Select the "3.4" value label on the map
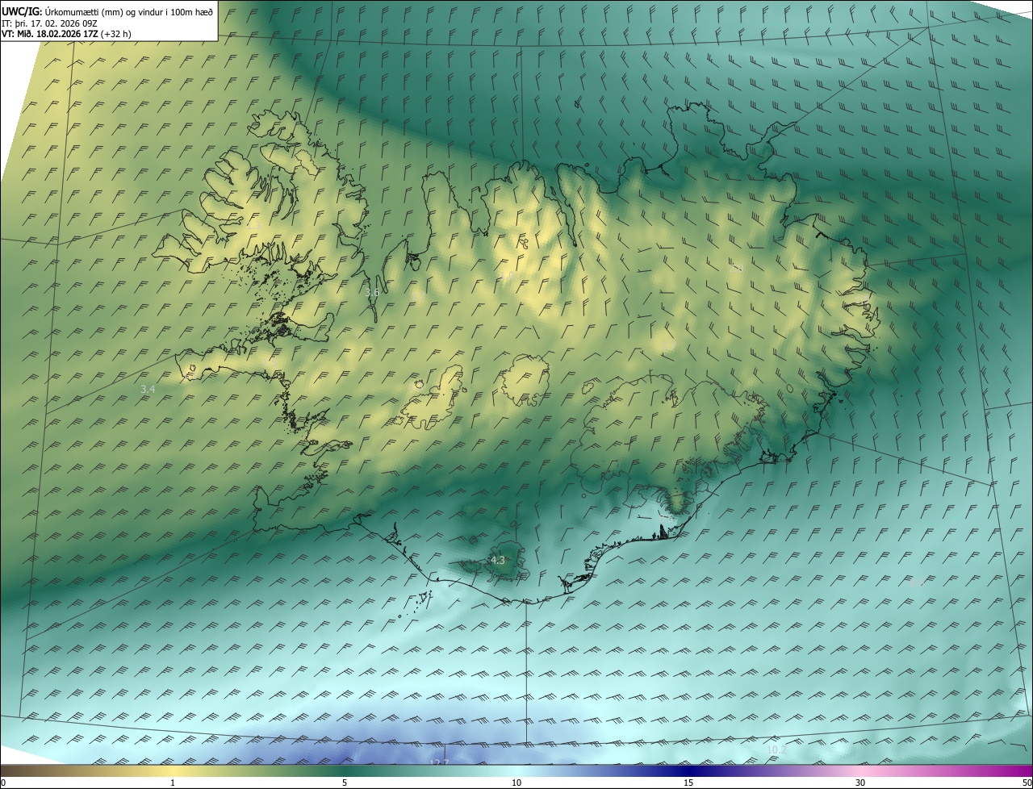 pos(148,389)
